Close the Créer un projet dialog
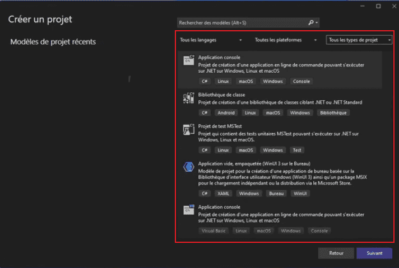The width and height of the screenshot is (399, 268). [x=394, y=6]
